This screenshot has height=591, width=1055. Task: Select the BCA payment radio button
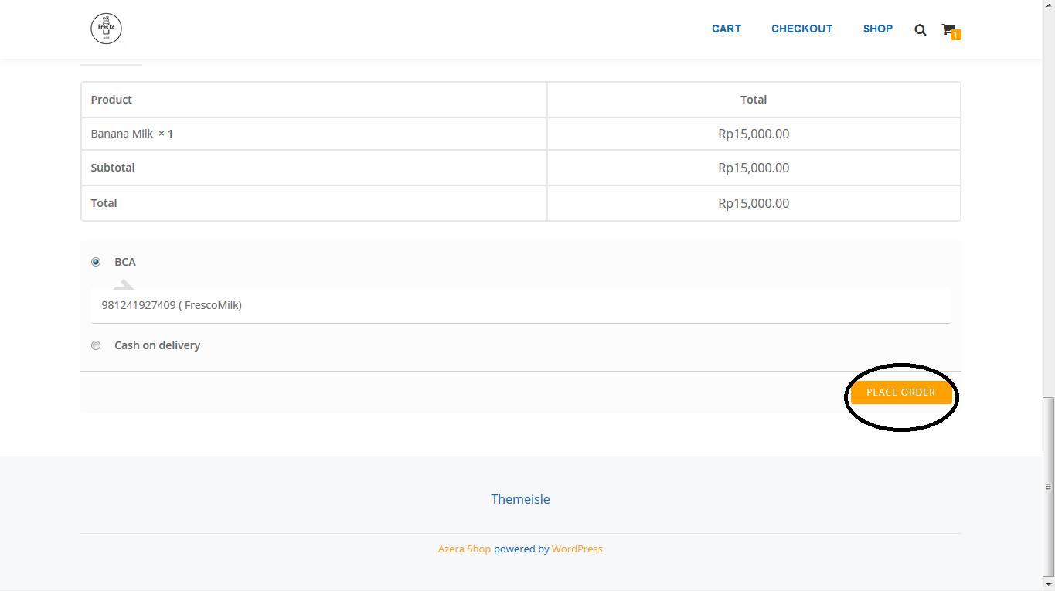tap(96, 262)
